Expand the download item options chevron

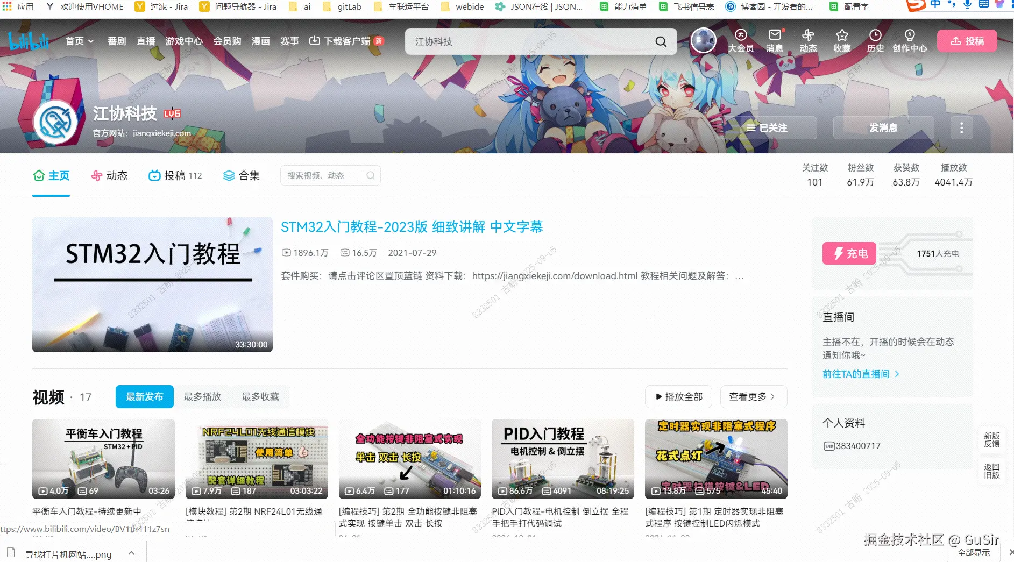pyautogui.click(x=131, y=553)
